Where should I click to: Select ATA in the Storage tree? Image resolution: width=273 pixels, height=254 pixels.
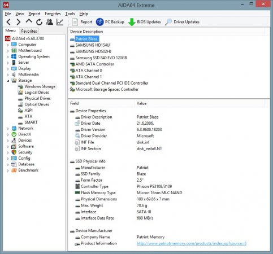[x=25, y=116]
